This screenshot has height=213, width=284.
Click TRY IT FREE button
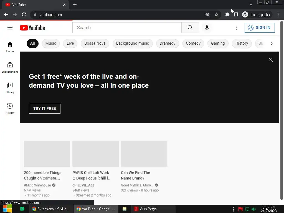click(45, 109)
